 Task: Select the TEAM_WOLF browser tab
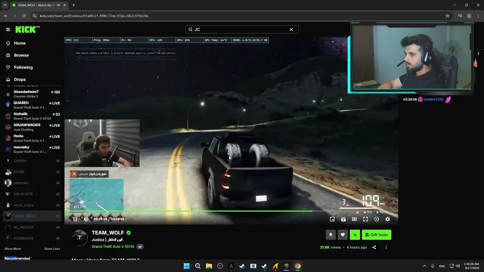click(x=39, y=5)
